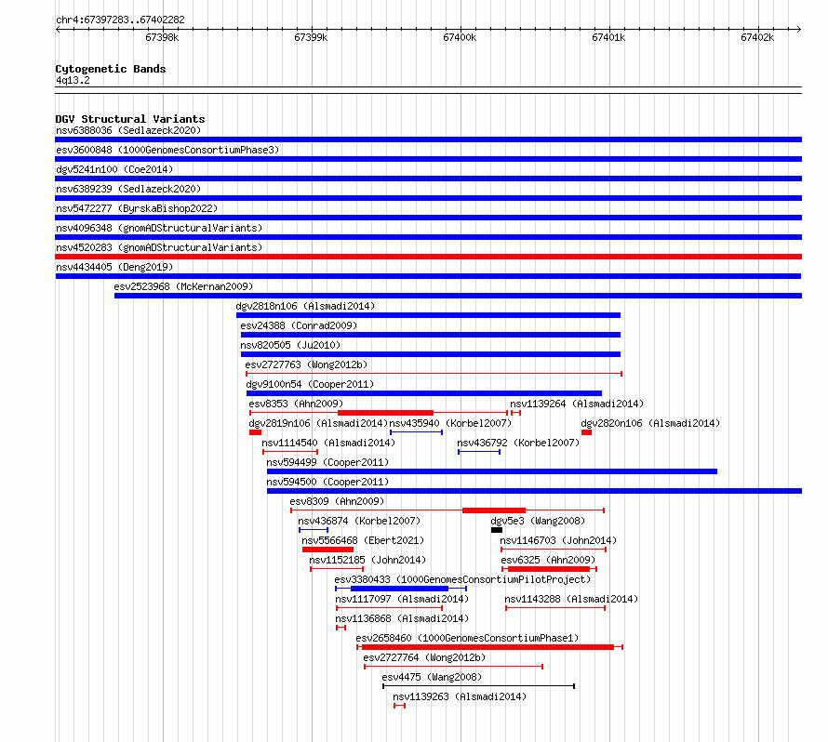Screen dimensions: 828x742
Task: Click the 67400k ruler tick label
Action: point(460,37)
